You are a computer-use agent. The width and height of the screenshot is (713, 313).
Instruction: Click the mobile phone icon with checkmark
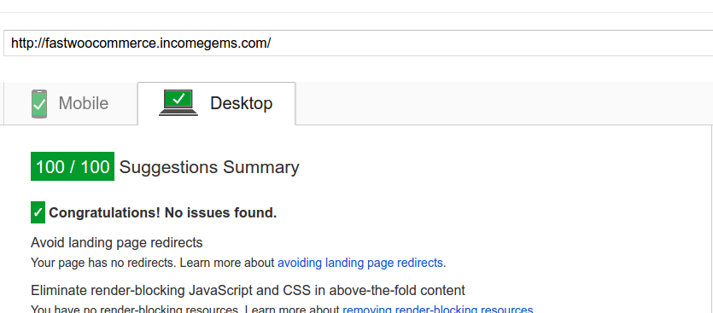point(39,104)
